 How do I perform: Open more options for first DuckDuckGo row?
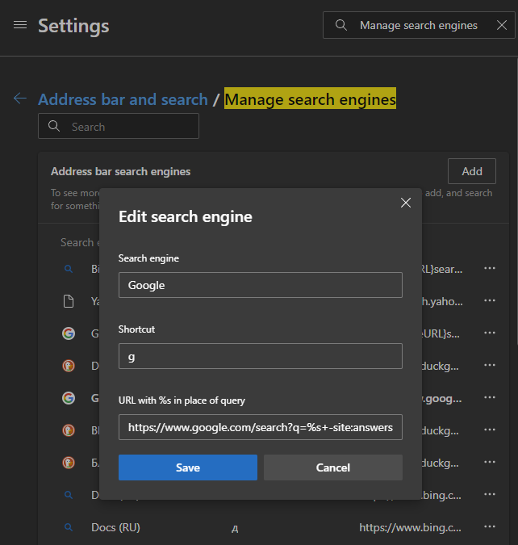point(490,365)
